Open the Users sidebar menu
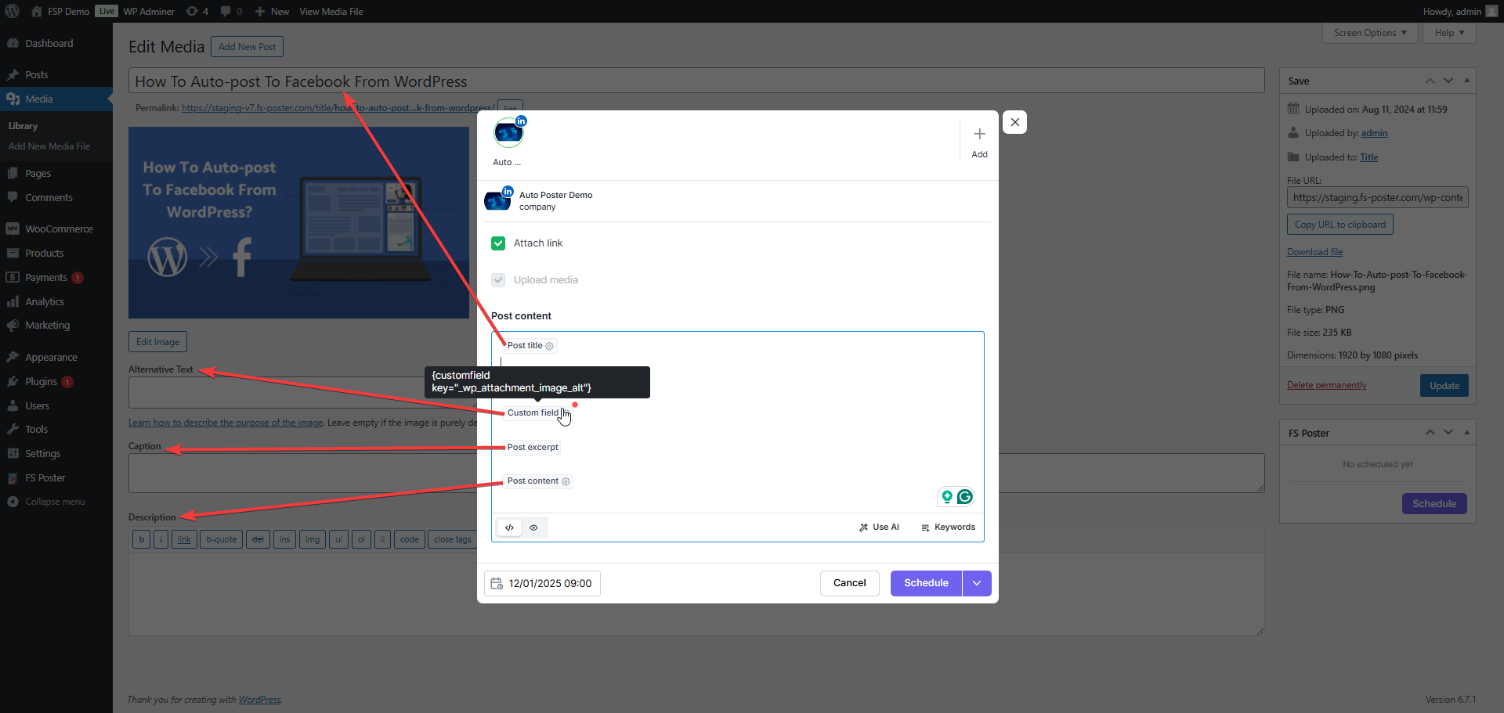This screenshot has height=713, width=1504. [56, 406]
